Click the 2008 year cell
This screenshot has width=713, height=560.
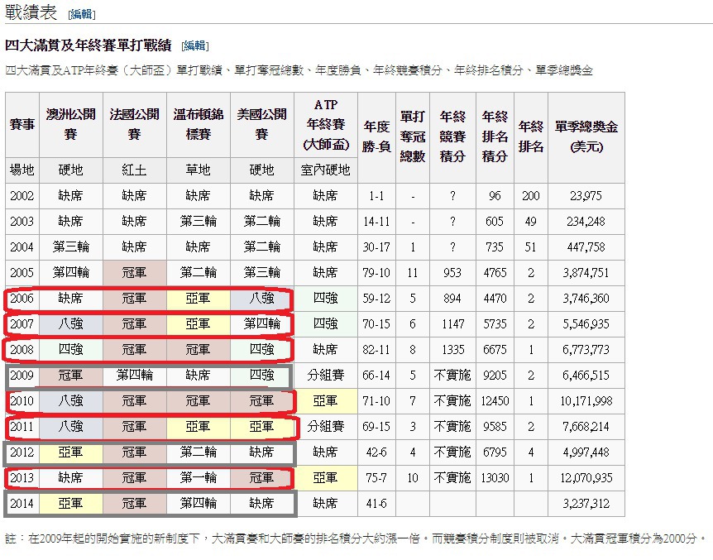click(x=22, y=349)
